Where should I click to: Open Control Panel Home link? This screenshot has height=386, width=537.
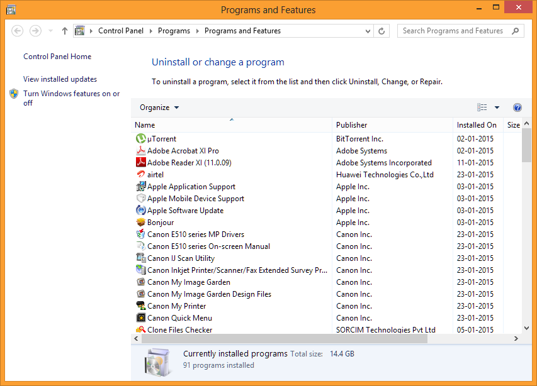pos(57,57)
